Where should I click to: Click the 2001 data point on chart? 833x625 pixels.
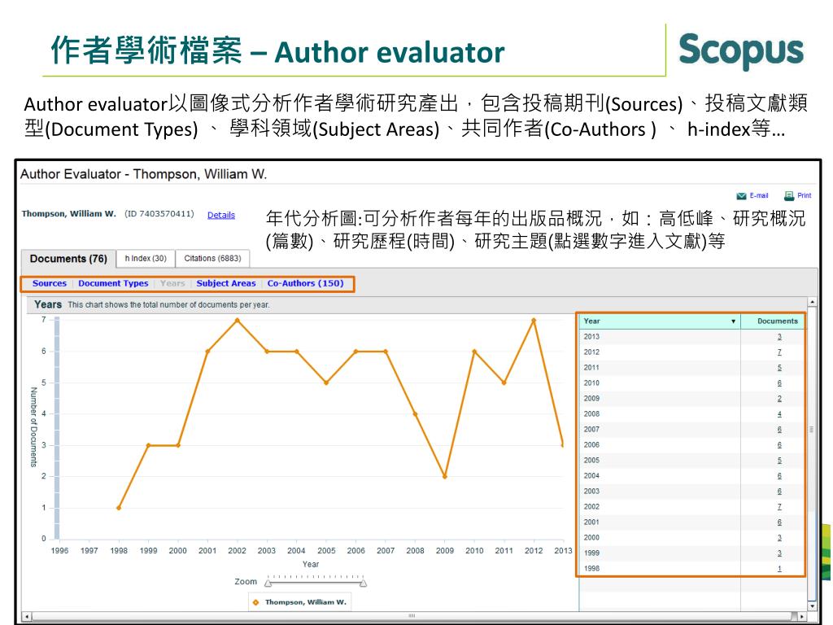tap(207, 352)
